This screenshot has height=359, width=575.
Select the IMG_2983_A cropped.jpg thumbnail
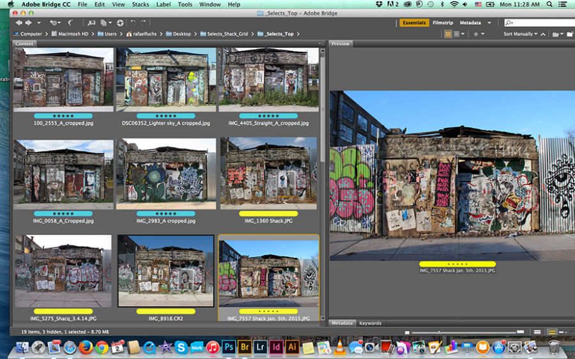(166, 174)
